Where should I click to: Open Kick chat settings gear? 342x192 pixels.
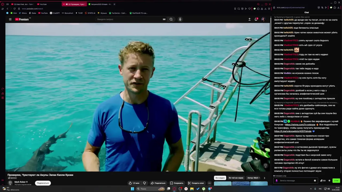[329, 181]
